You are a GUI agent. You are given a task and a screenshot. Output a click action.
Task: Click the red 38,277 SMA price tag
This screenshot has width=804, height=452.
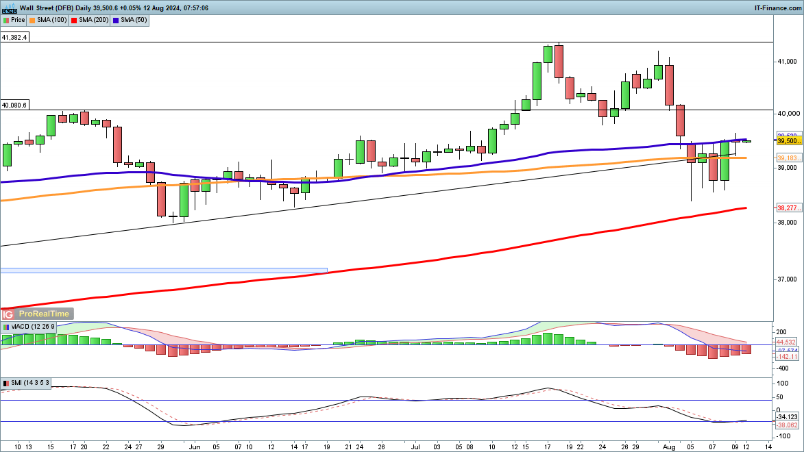785,208
